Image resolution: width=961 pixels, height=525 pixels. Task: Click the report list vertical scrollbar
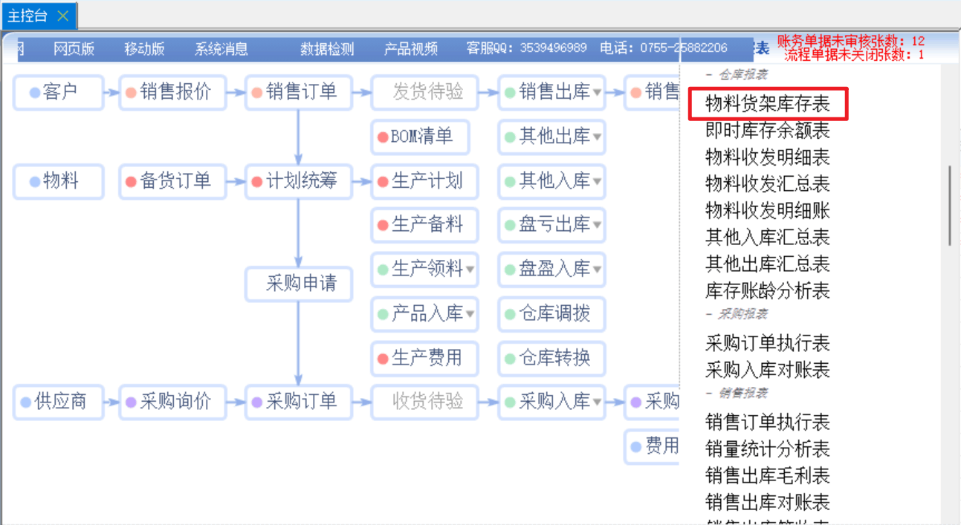(948, 206)
